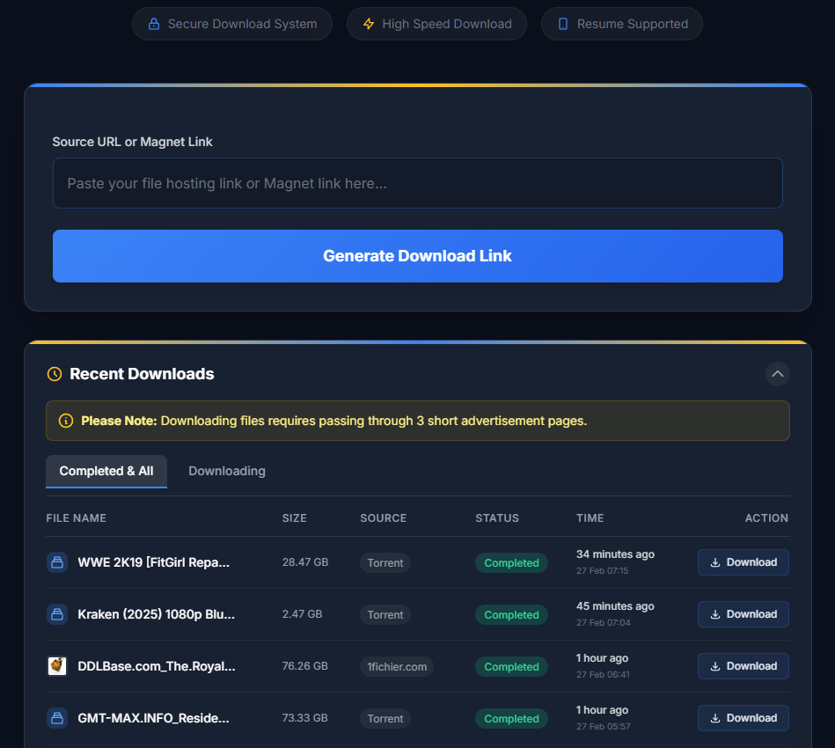This screenshot has width=835, height=748.
Task: Click the 2.47 GB size value
Action: [302, 613]
